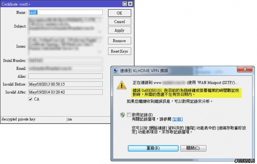Apply the certificate changes
257x164 pixels.
click(x=120, y=30)
